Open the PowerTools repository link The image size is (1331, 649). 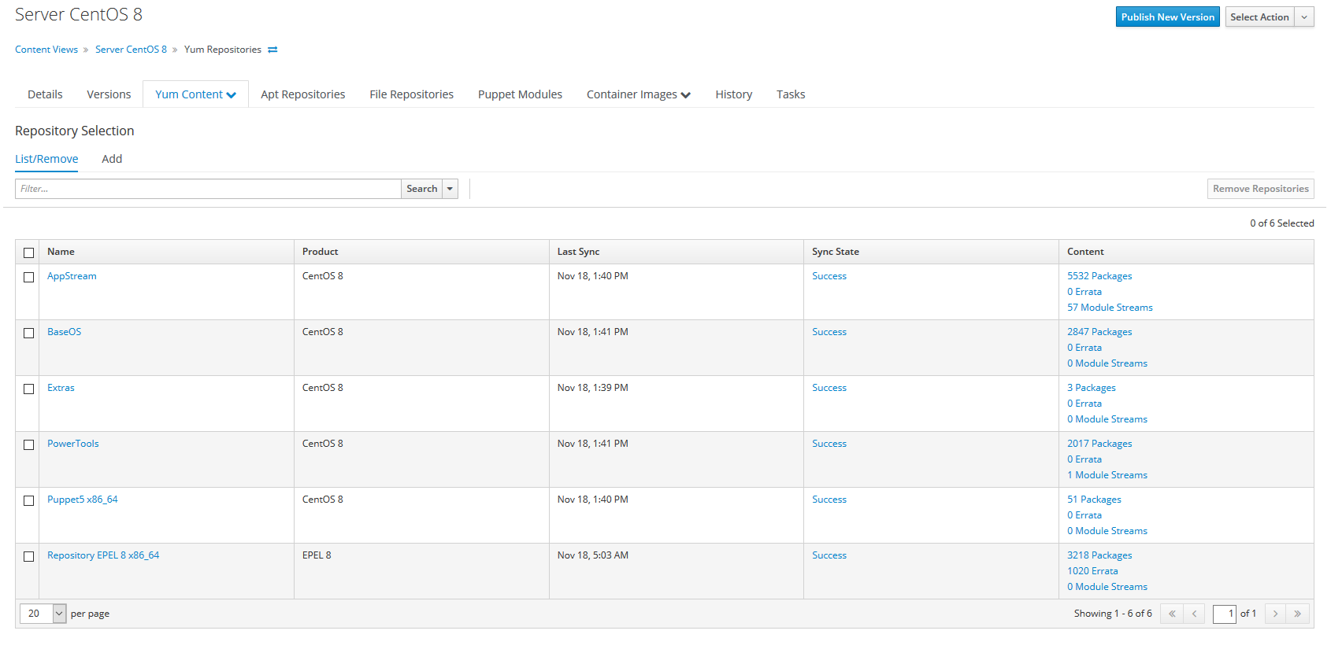click(73, 444)
